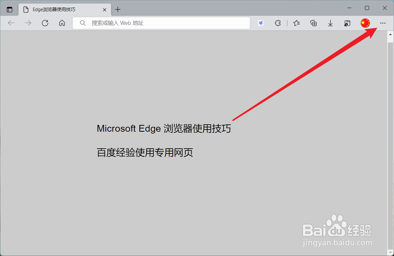Image resolution: width=394 pixels, height=256 pixels.
Task: Click the scrollbar down arrow
Action: (390, 252)
